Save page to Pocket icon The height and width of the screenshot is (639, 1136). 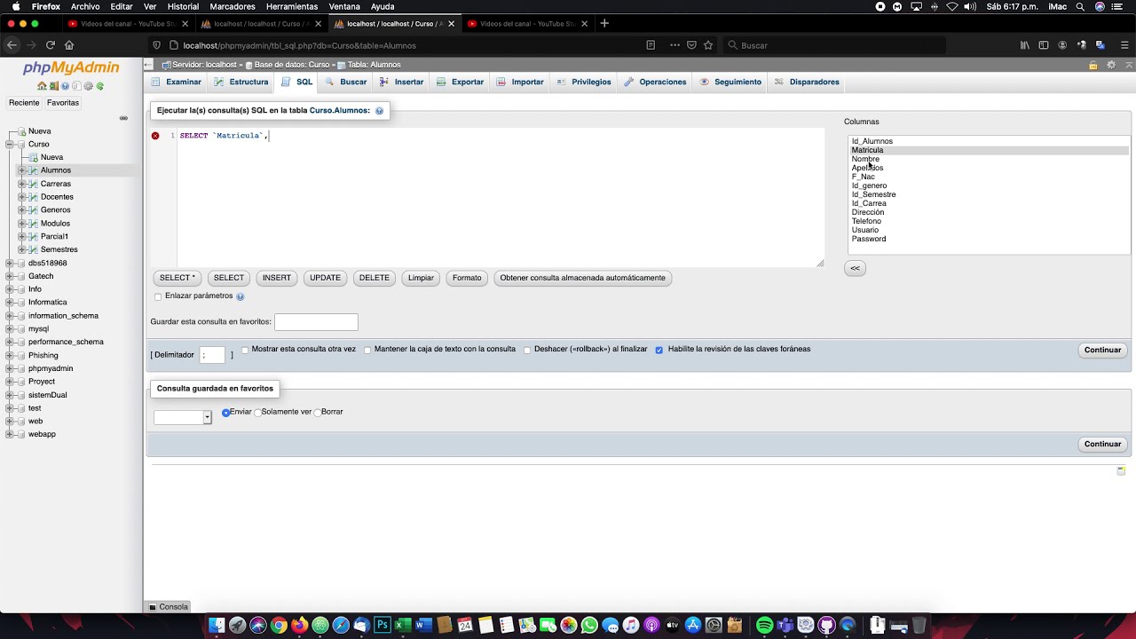point(691,45)
